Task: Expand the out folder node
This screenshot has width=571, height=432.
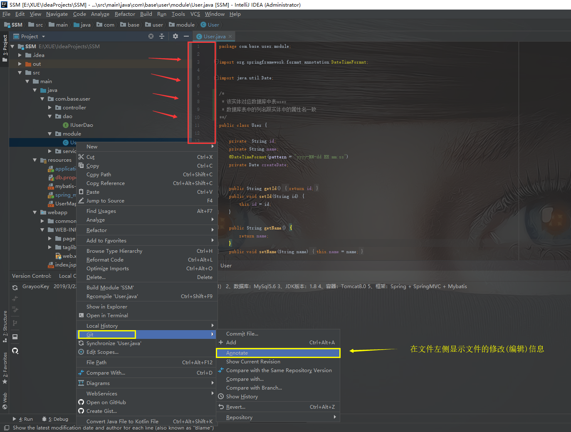Action: tap(20, 64)
